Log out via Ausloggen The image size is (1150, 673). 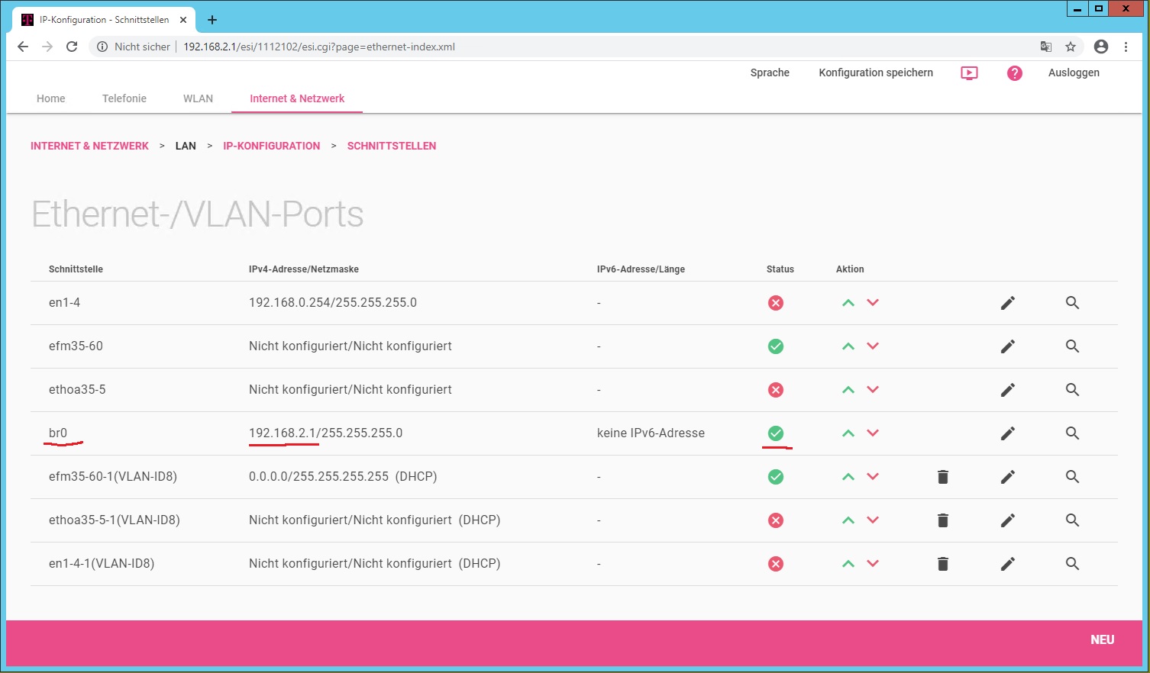1074,72
